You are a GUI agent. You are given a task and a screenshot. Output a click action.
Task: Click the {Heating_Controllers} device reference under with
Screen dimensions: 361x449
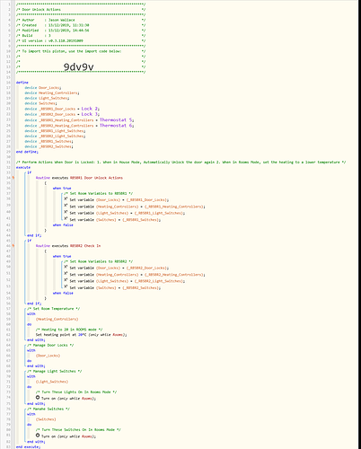coord(57,319)
